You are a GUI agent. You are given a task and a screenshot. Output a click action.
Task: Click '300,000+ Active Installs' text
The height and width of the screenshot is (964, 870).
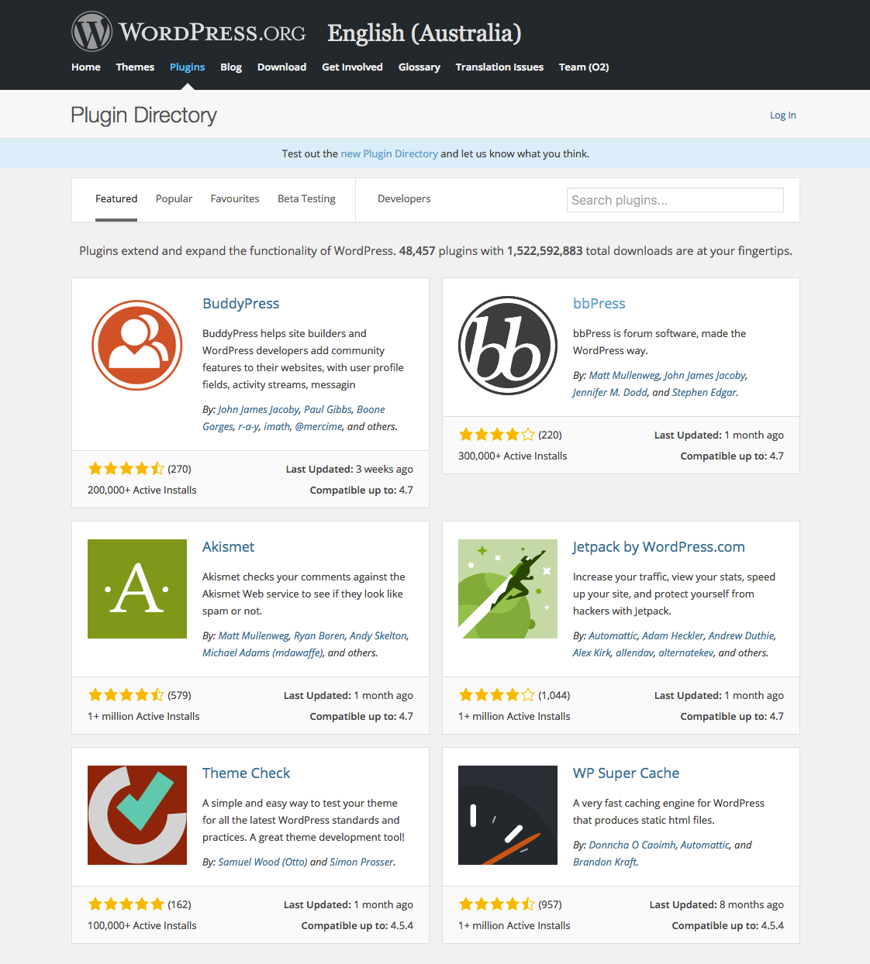tap(513, 456)
